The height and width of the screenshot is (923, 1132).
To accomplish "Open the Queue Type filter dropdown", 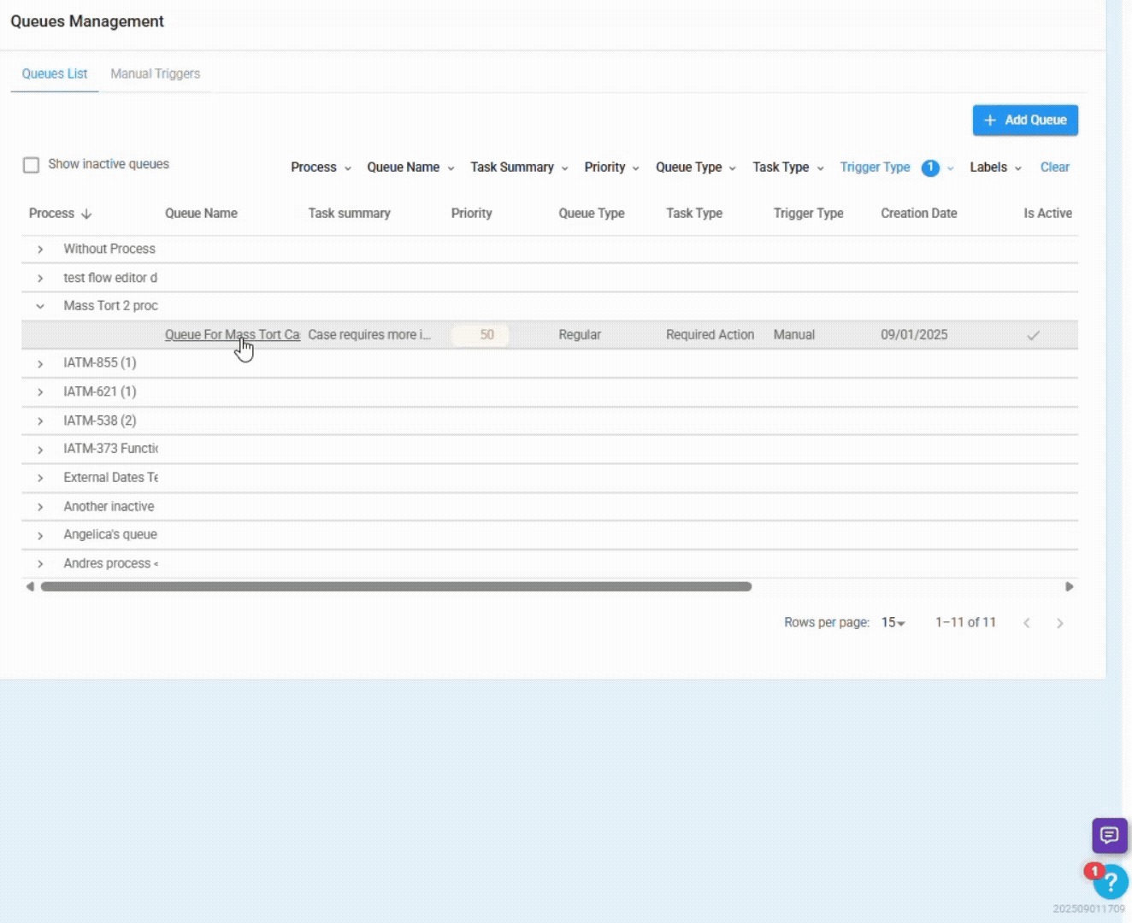I will pos(694,168).
